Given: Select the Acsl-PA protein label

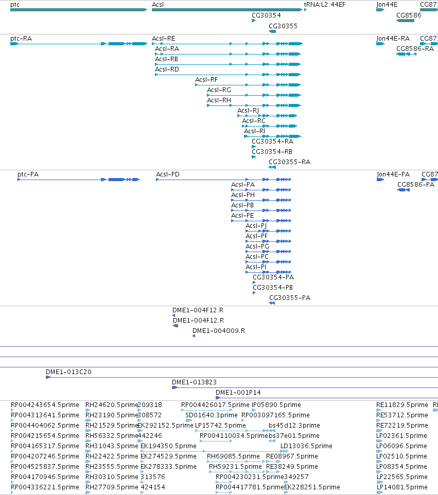Looking at the screenshot, I should [x=243, y=185].
